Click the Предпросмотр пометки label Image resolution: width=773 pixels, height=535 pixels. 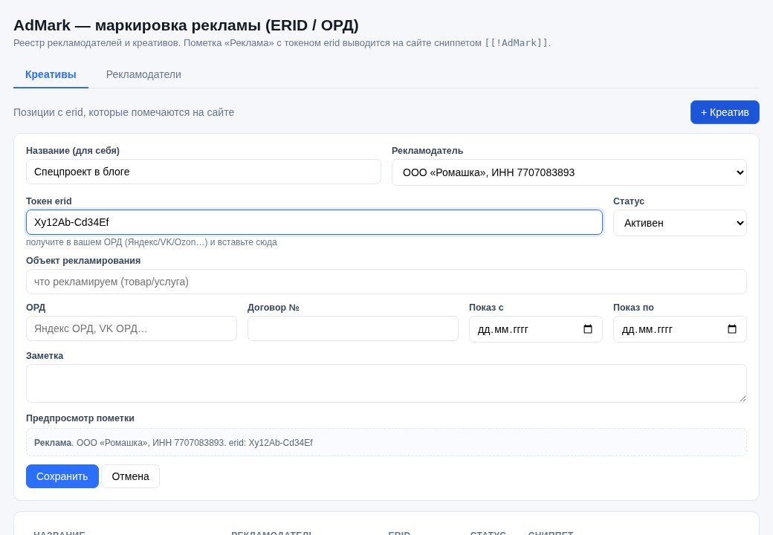point(80,418)
